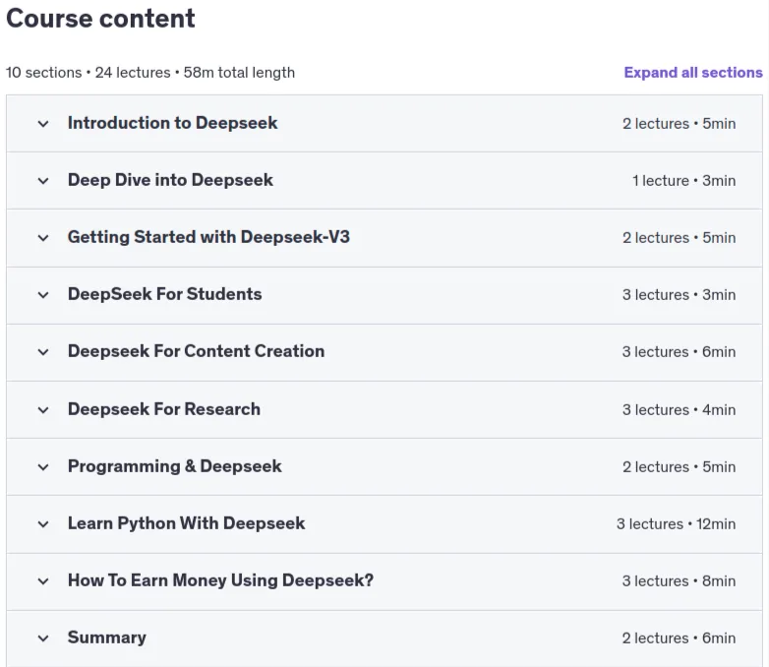The width and height of the screenshot is (769, 667).
Task: Open Deepseek For Content Creation title
Action: click(x=196, y=351)
